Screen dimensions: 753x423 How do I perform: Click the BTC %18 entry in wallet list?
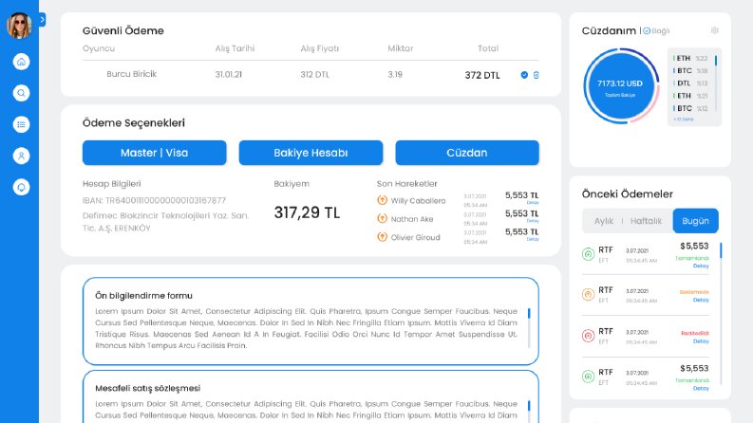(x=690, y=71)
